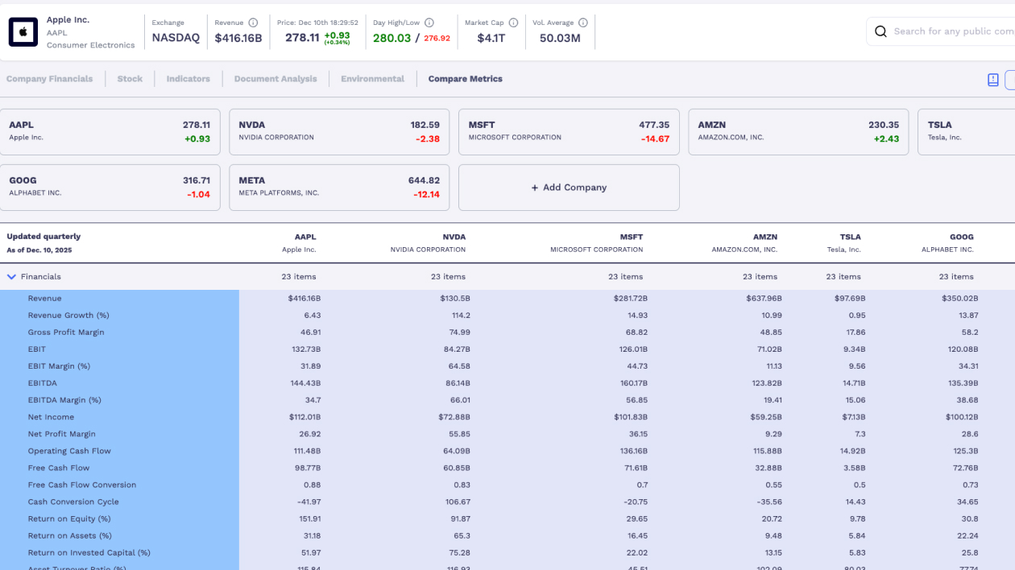Click MSFT net income $101.83B

[x=631, y=417]
